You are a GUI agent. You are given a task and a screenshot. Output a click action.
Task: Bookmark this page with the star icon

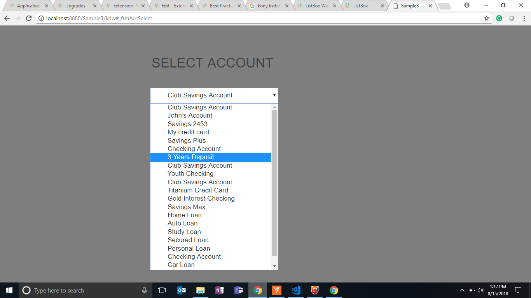click(x=486, y=18)
